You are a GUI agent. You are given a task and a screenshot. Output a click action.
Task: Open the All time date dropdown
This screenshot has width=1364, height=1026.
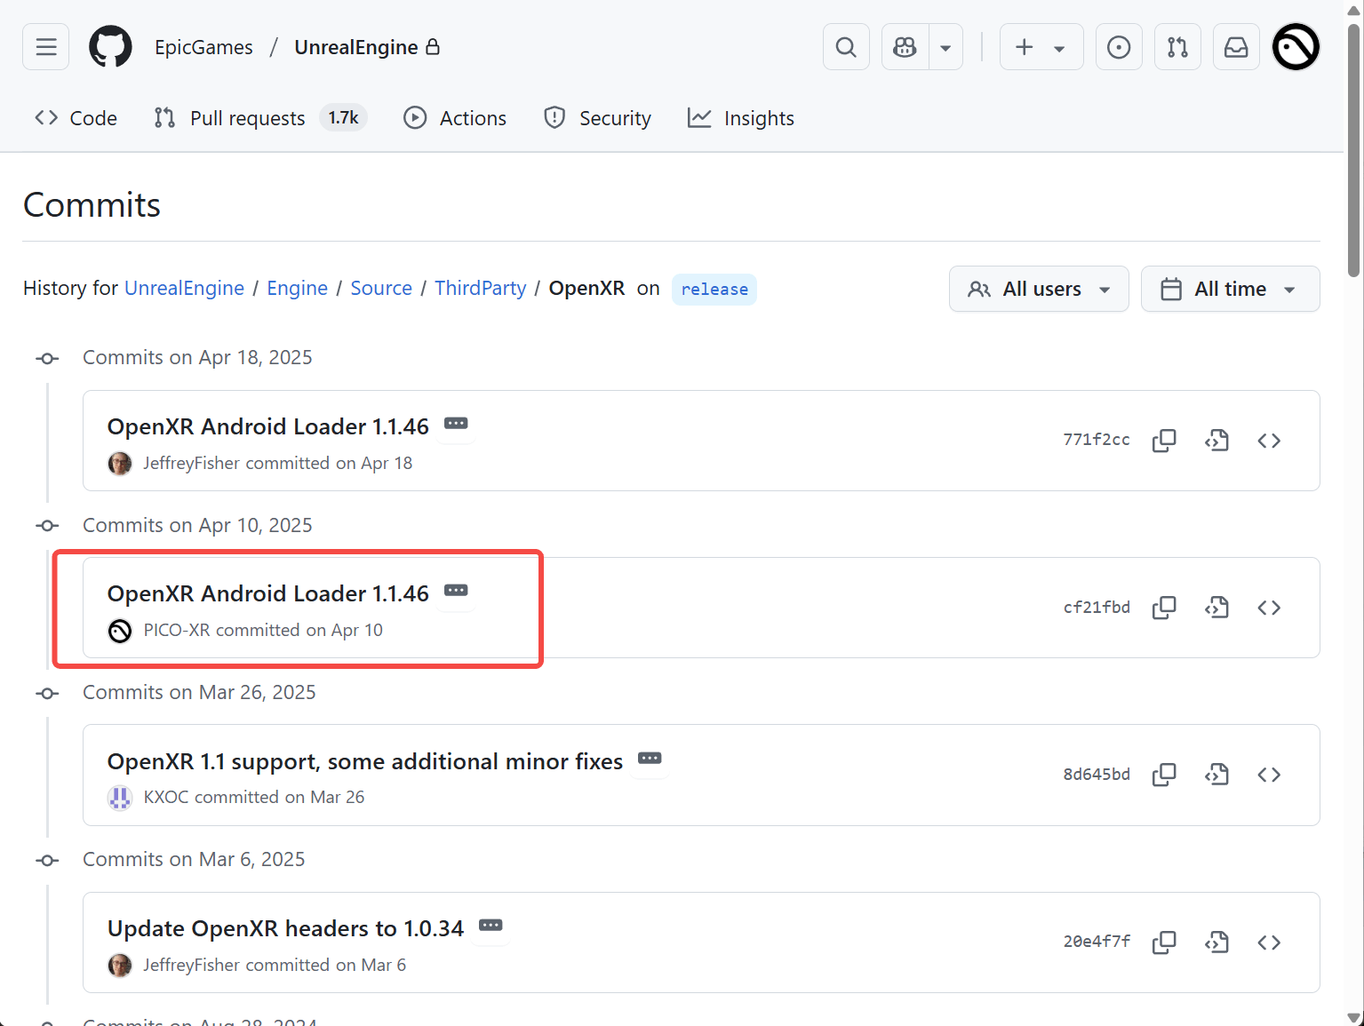[1230, 289]
